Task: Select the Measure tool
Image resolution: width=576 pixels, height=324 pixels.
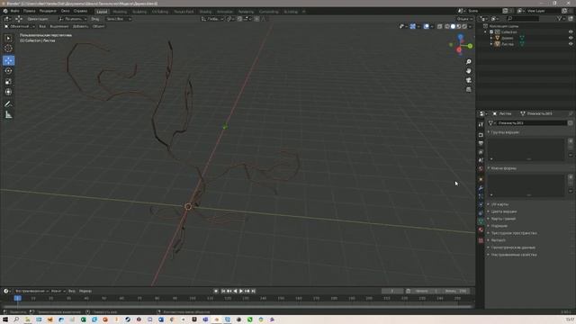Action: (x=8, y=115)
